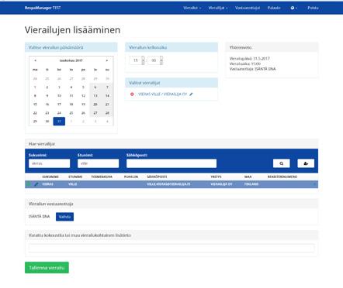Click the add new visitor icon button

pyautogui.click(x=306, y=163)
